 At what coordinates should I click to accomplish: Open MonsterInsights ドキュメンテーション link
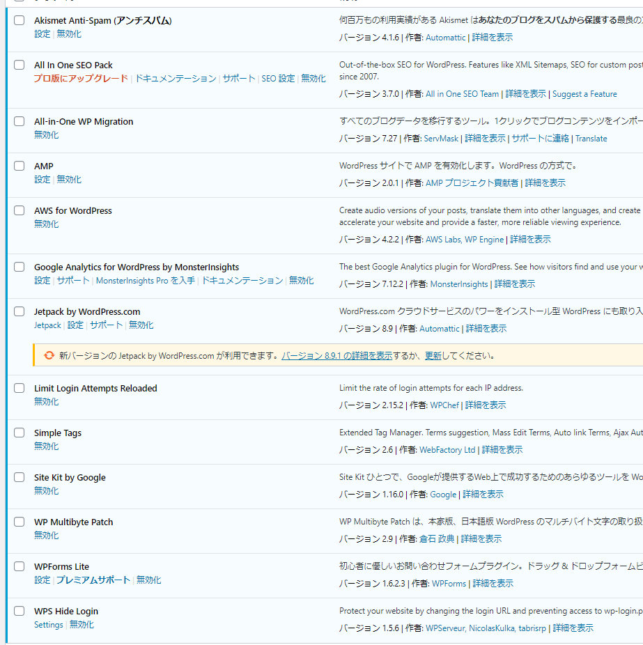(242, 280)
